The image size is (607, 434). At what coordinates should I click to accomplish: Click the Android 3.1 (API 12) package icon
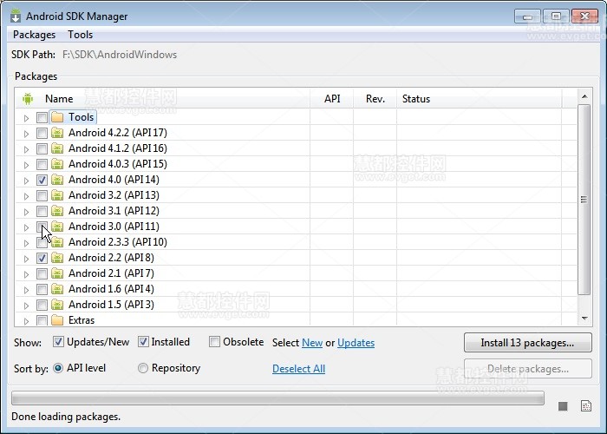coord(57,211)
